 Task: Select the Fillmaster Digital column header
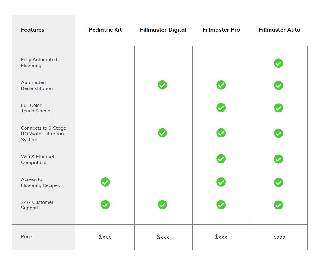tap(163, 30)
